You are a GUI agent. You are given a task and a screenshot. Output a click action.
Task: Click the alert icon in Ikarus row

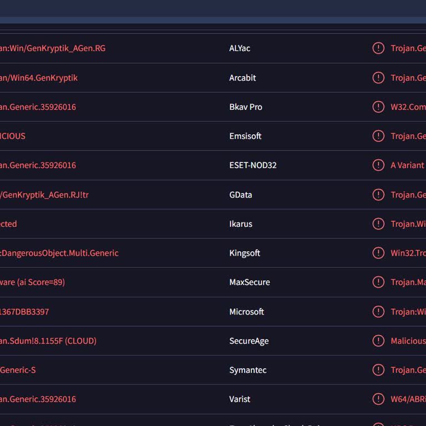click(x=378, y=224)
